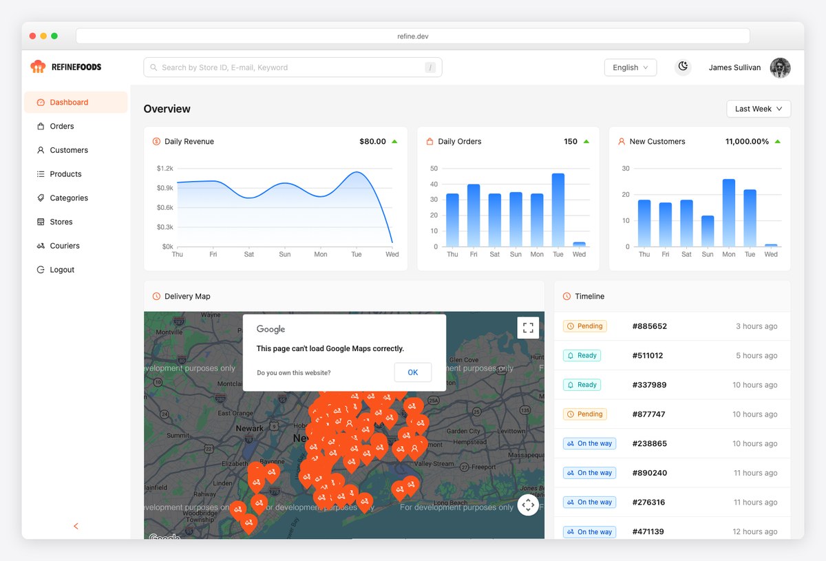The image size is (826, 561).
Task: Click the Customers person icon in sidebar
Action: click(x=41, y=150)
